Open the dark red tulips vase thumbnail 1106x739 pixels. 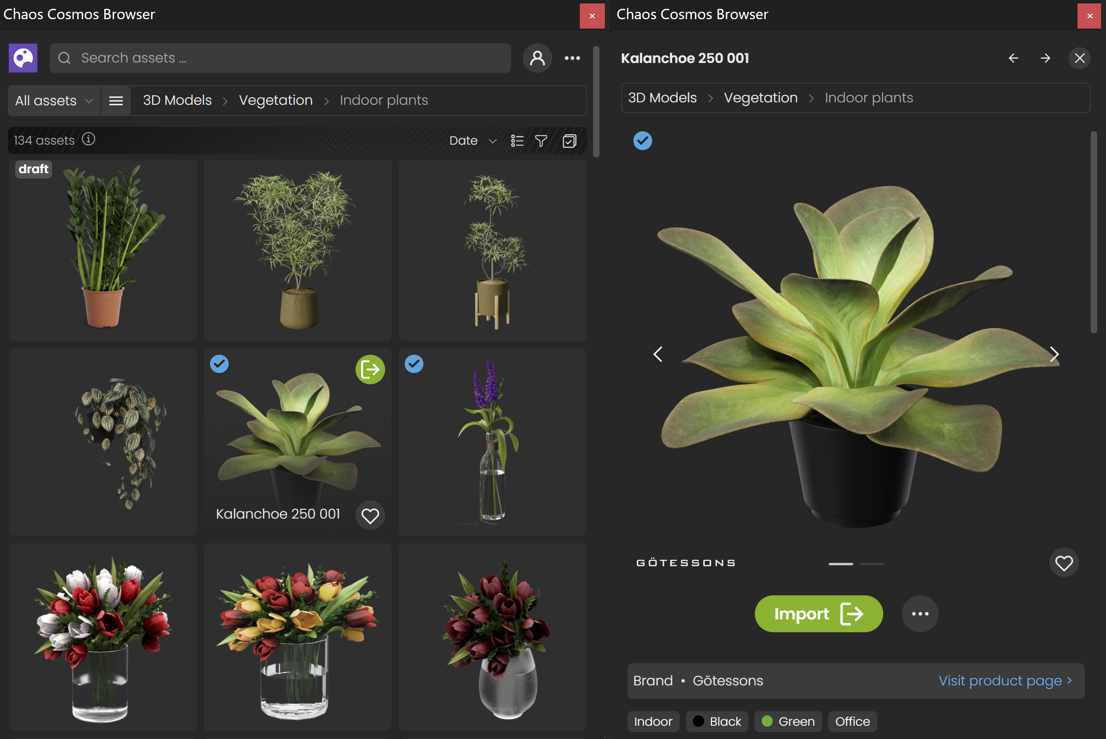click(492, 637)
